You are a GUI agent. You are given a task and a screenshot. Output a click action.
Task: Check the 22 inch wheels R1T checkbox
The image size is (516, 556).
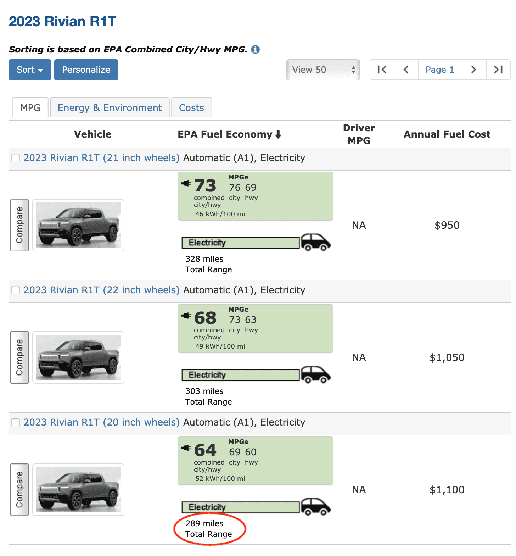click(16, 290)
